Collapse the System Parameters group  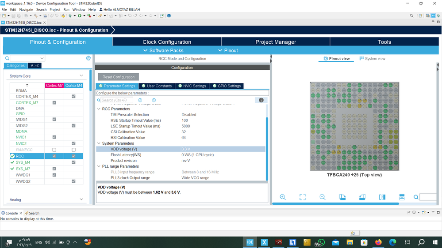[99, 143]
